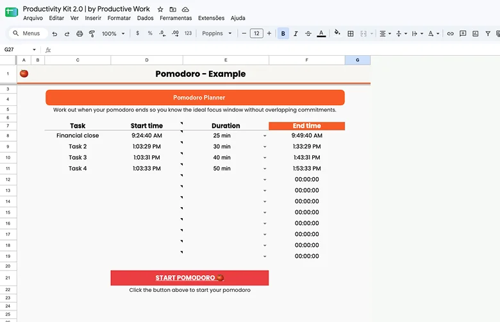
Task: Open Poppins font dropdown
Action: pos(217,33)
